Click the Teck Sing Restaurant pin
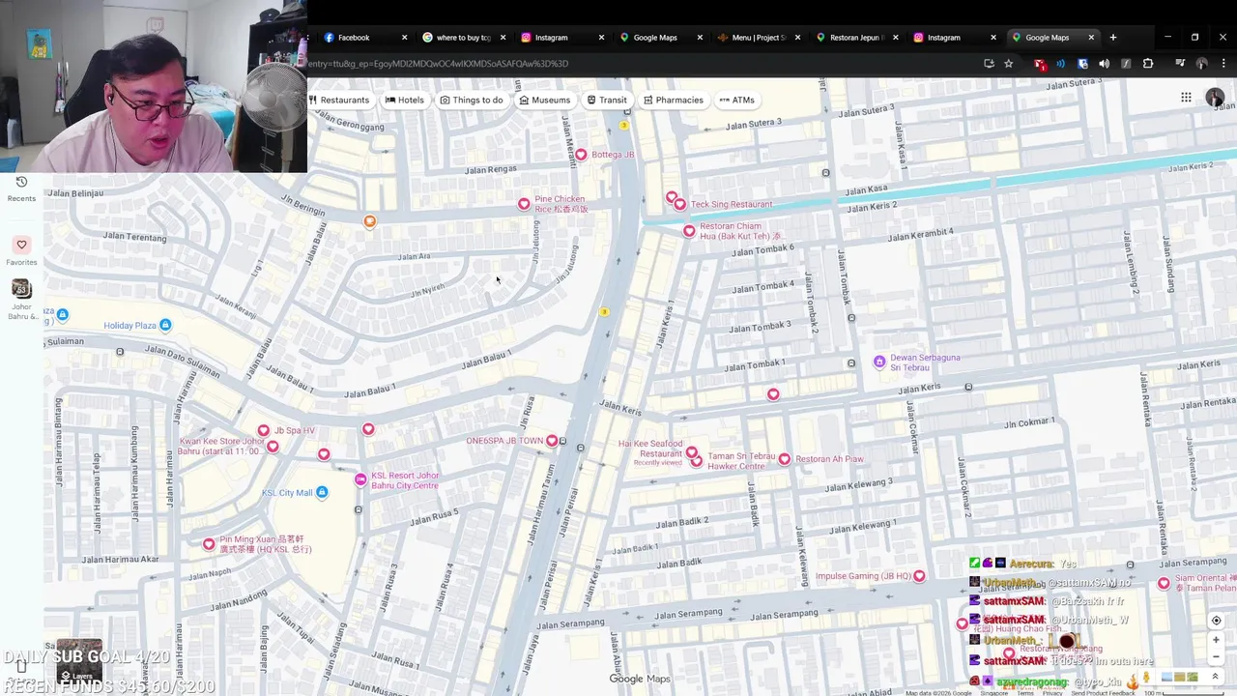Screen dimensions: 1237x696 coord(680,204)
